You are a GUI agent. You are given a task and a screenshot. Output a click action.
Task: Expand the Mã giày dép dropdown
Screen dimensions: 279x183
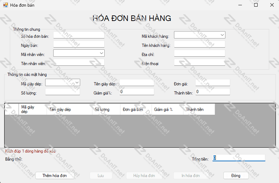[x=63, y=83]
